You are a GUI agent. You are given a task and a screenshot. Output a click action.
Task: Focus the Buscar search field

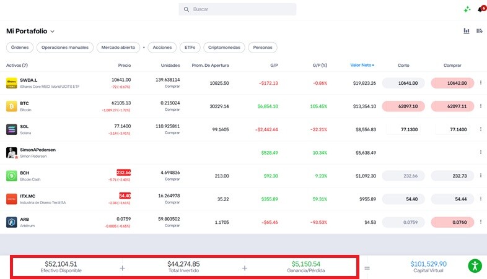point(237,9)
